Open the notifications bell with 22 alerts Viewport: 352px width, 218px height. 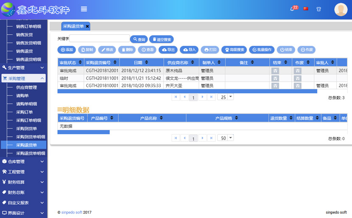click(x=292, y=9)
